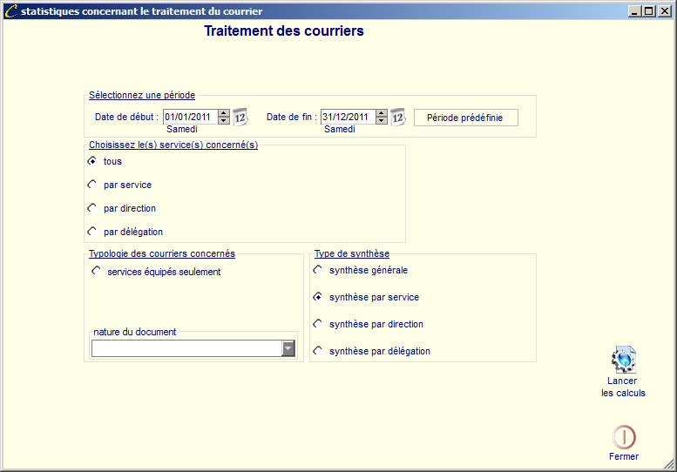Launch calculations with the gear icon

click(x=624, y=360)
